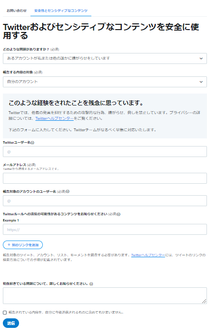Viewport: 216px width, 336px height.
Task: Focus the Example 1 https:// URL field
Action: coord(105,229)
